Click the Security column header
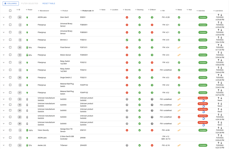Screen dimensions: 229x149 click(x=128, y=10)
